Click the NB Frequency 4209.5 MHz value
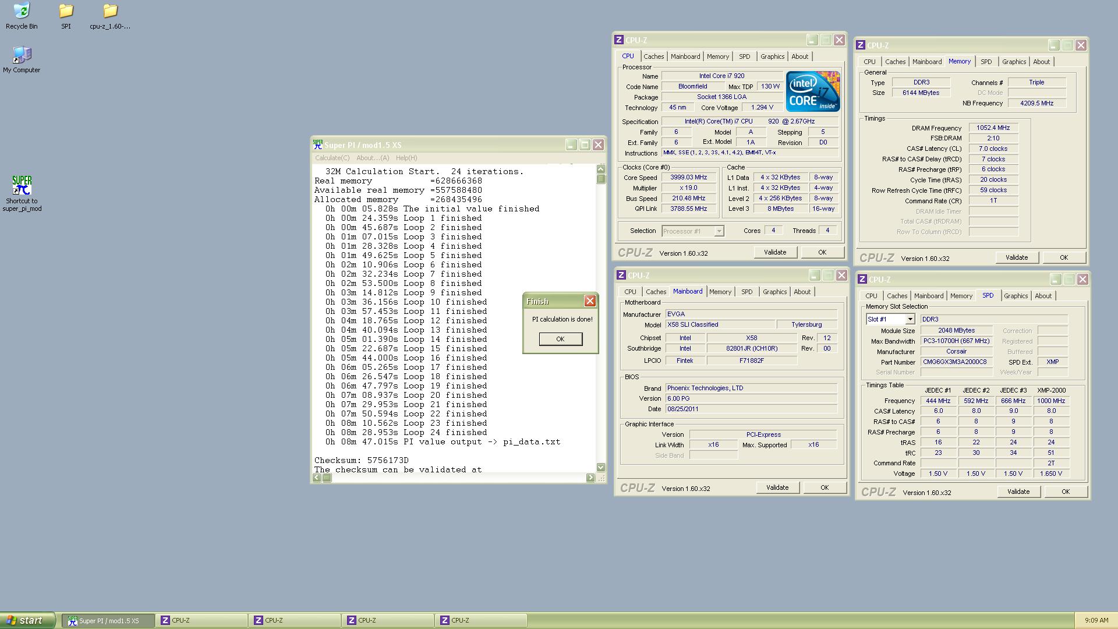 tap(1037, 104)
